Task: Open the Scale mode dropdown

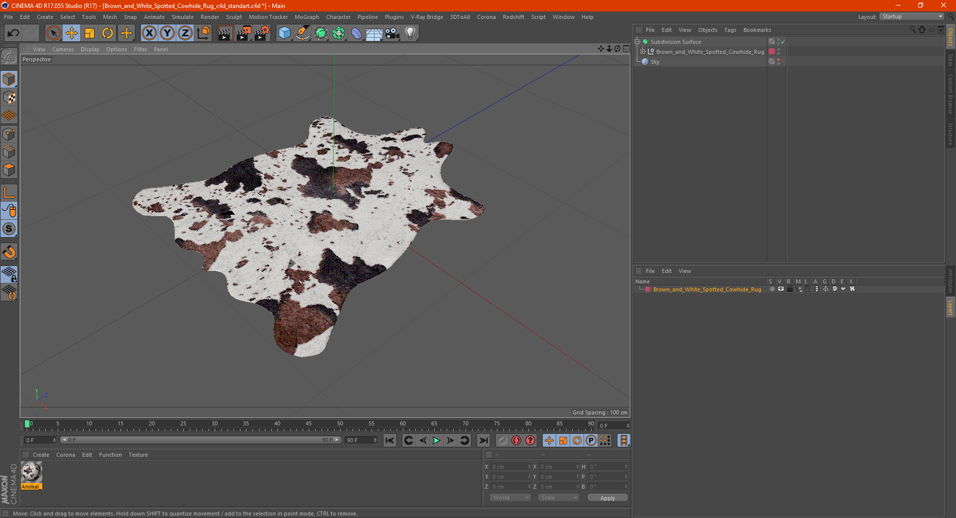Action: 559,498
